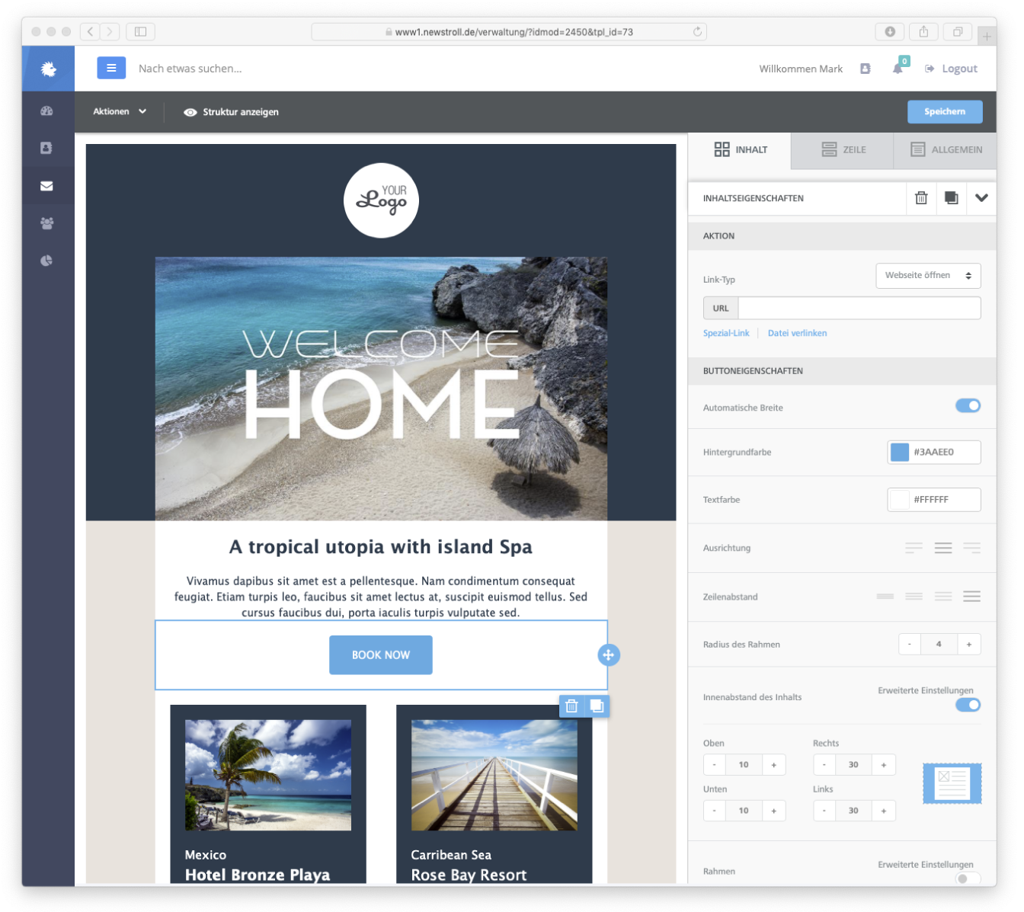Click the move handle on button block
The width and height of the screenshot is (1024, 912).
(x=608, y=654)
